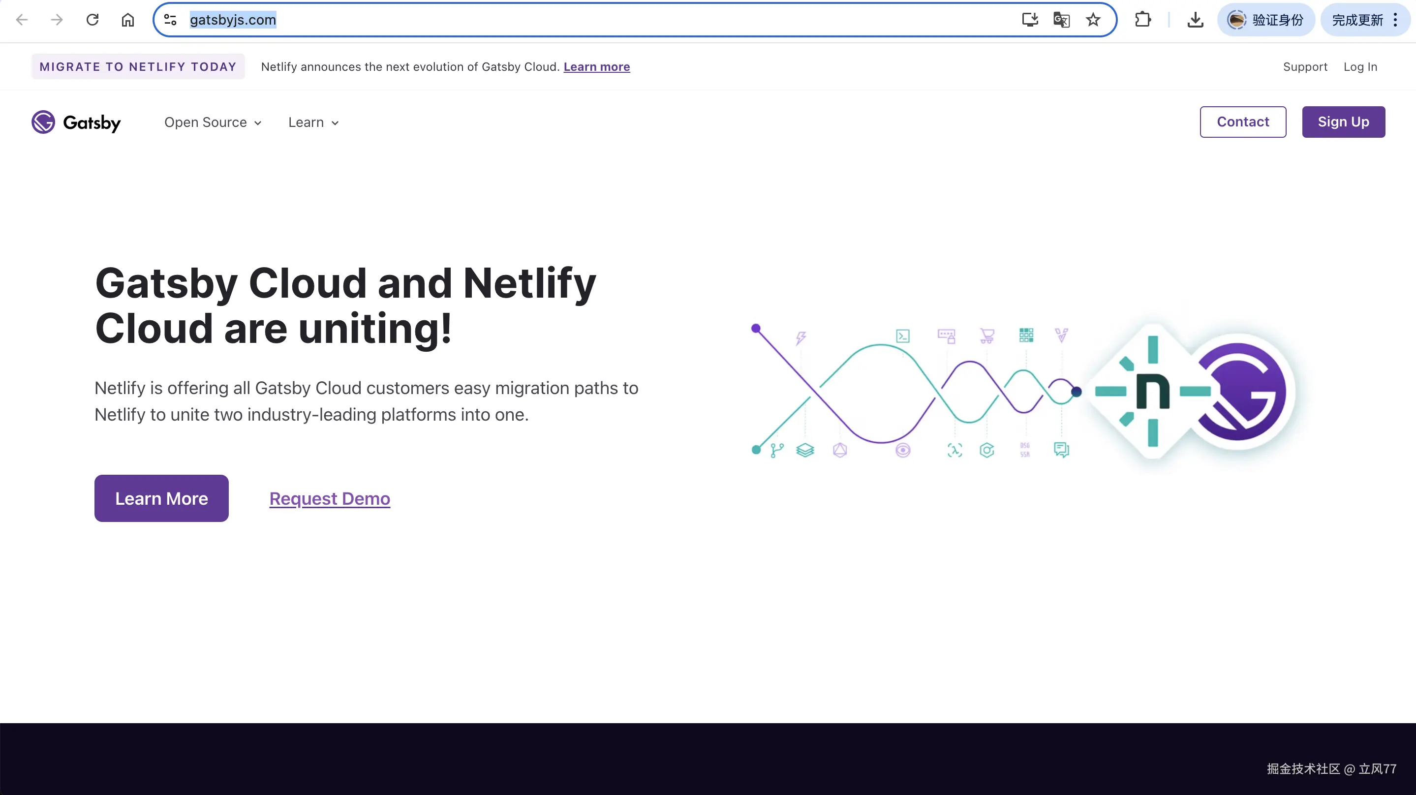Open the extensions puzzle icon

(1142, 20)
